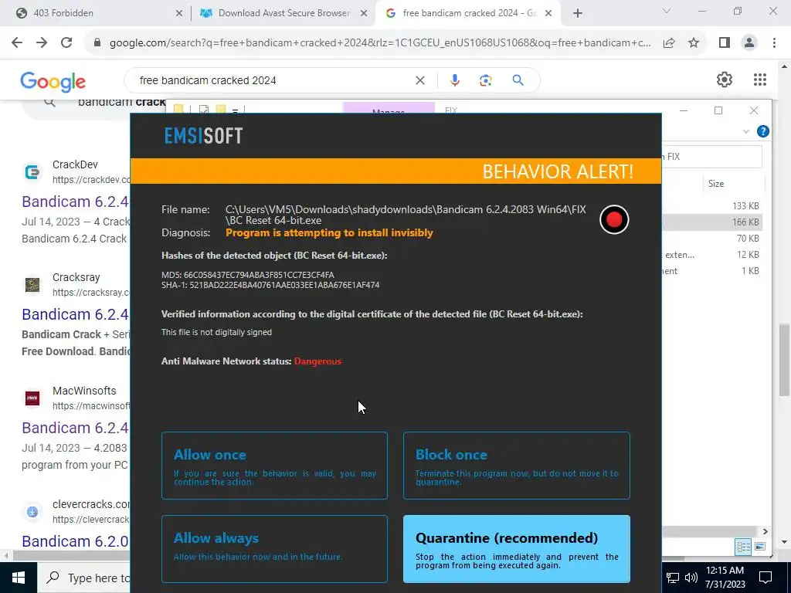Click Chrome page vertical scrollbar thumb
Image resolution: width=791 pixels, height=593 pixels.
pos(783,360)
